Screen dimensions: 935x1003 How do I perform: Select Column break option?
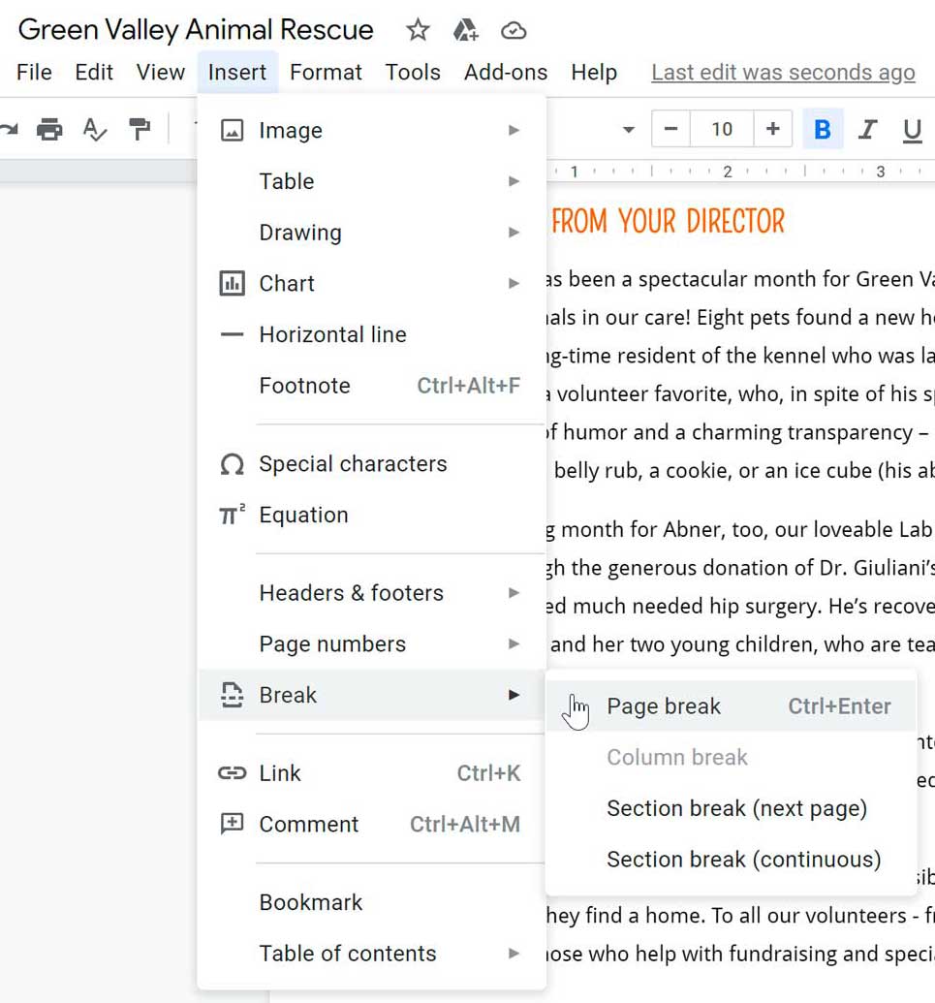[731, 758]
